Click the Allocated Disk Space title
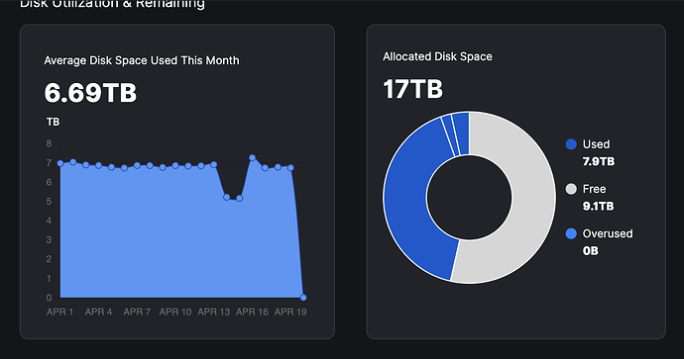 click(x=437, y=57)
